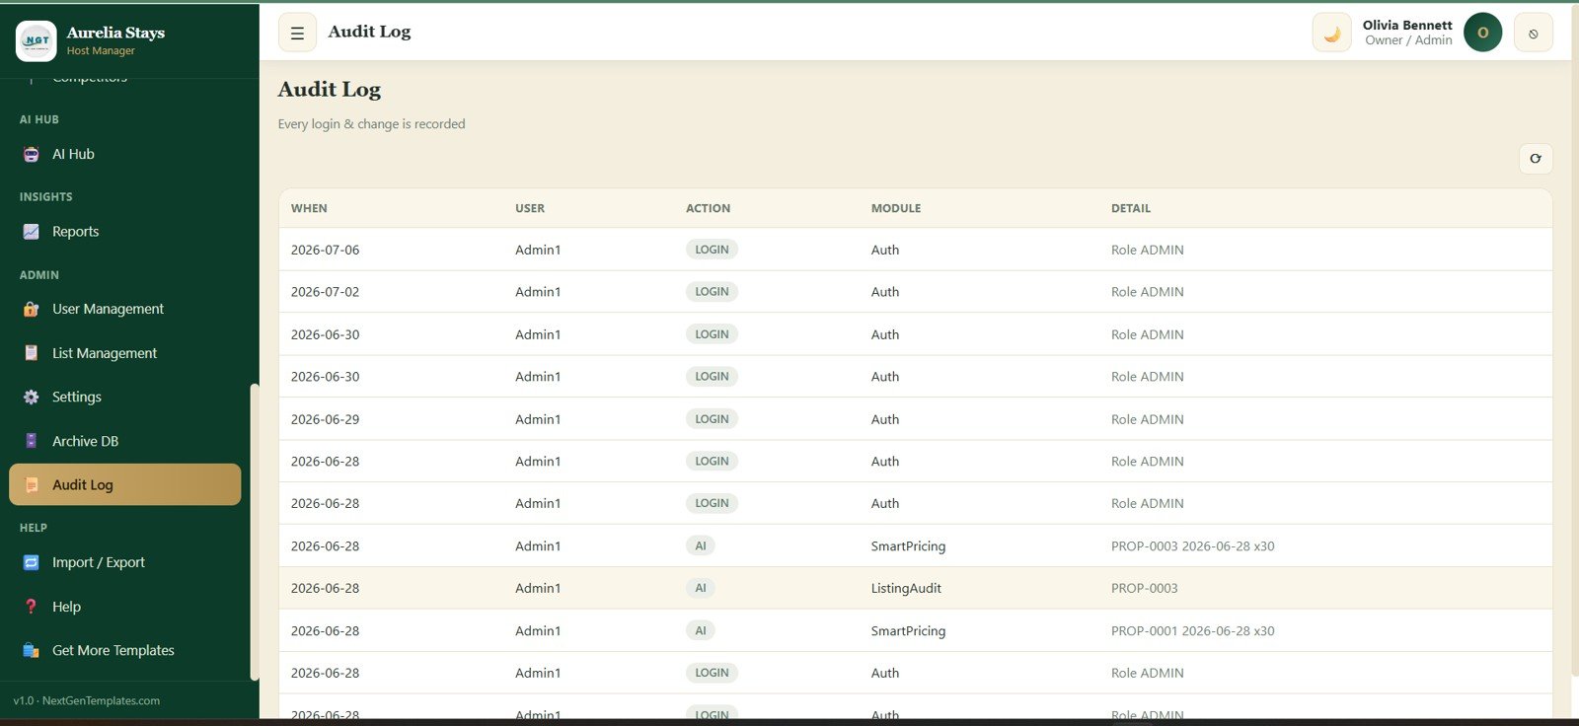Click the USER column header
This screenshot has height=726, width=1579.
click(530, 209)
